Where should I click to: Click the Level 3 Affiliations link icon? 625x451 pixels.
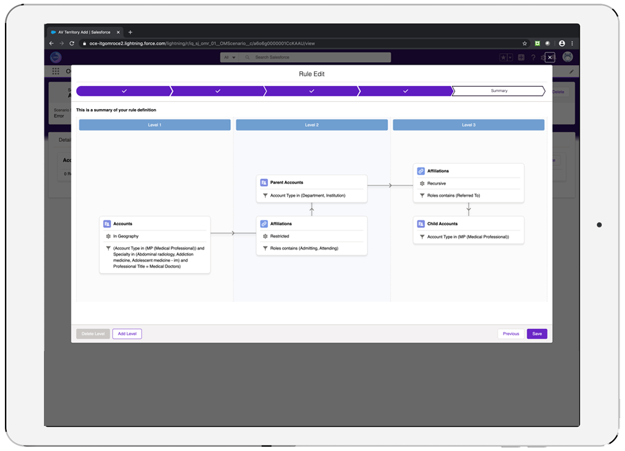point(421,171)
